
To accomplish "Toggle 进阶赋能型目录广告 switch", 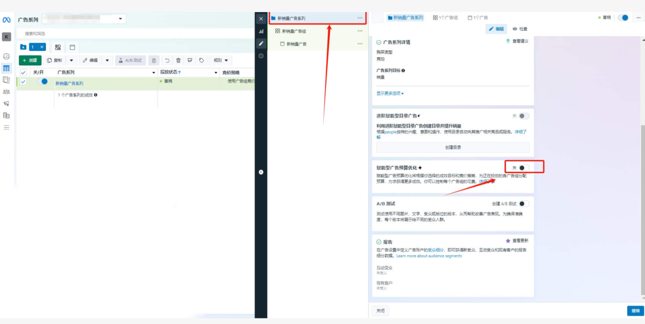I will (524, 116).
